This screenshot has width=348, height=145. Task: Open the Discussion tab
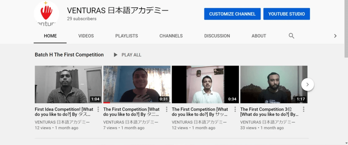pyautogui.click(x=217, y=36)
